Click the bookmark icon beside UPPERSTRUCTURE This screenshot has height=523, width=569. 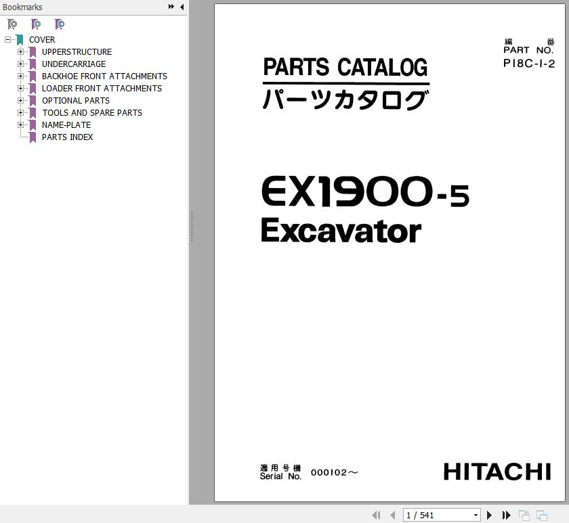[x=33, y=52]
